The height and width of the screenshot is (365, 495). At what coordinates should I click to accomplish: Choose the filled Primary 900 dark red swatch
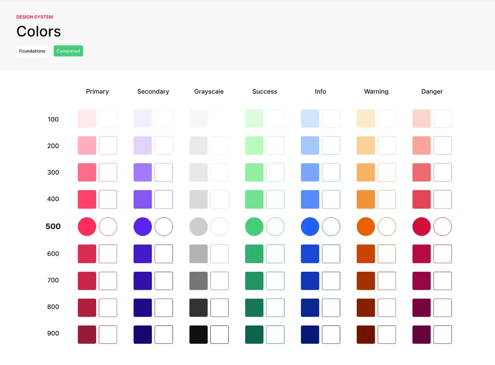87,335
